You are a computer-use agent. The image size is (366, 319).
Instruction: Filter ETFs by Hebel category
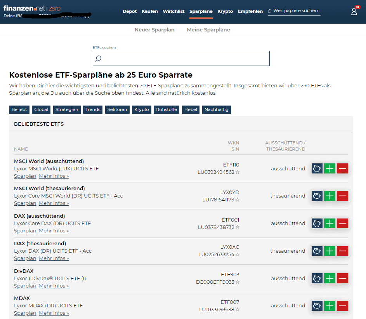click(x=191, y=109)
